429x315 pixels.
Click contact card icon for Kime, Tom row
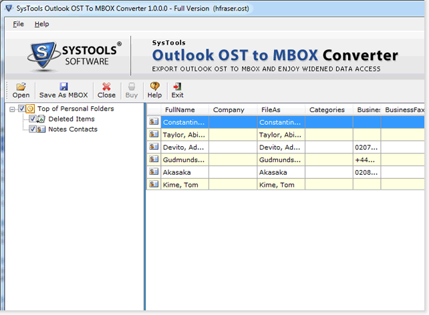pyautogui.click(x=154, y=184)
